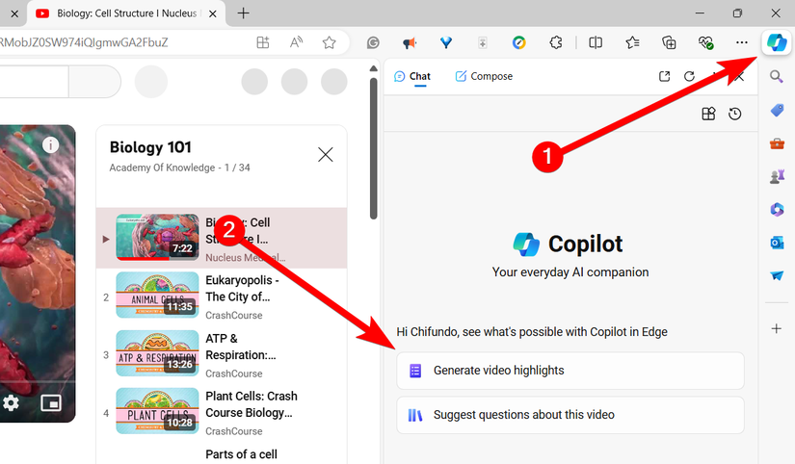Open Browser essentials heart icon

[705, 42]
